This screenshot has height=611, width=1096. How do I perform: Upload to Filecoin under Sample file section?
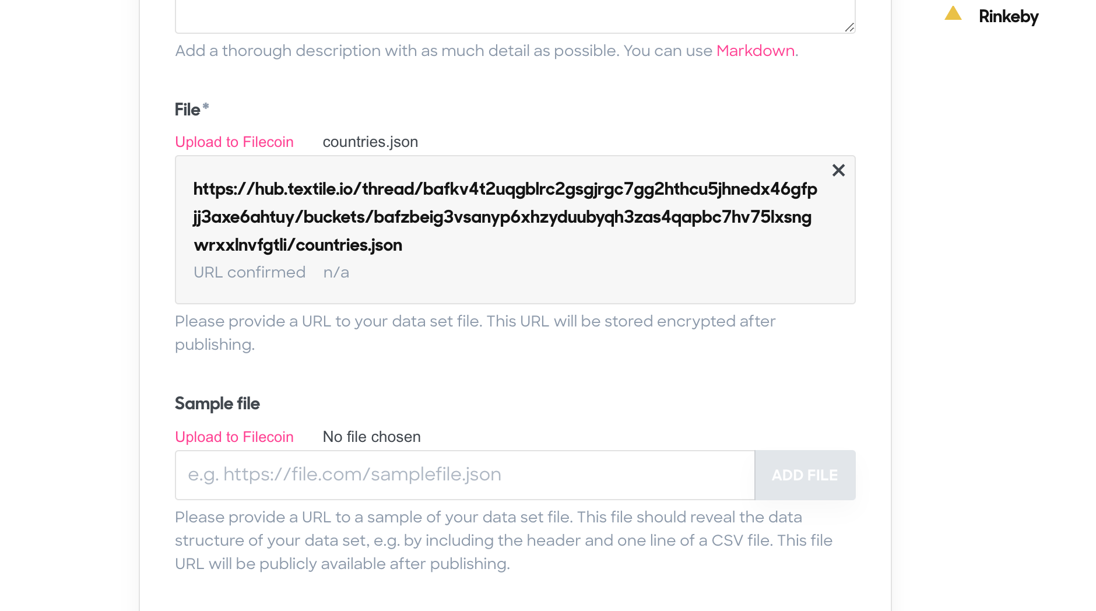(234, 437)
